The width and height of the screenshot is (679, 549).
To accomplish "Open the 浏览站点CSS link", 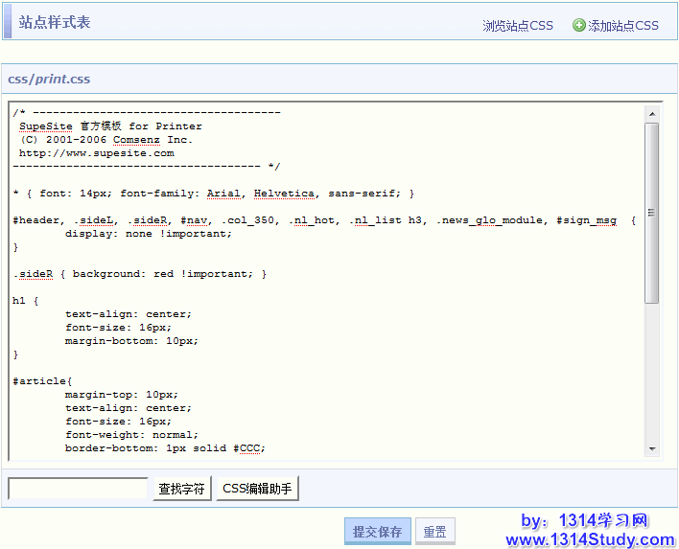I will (x=518, y=26).
